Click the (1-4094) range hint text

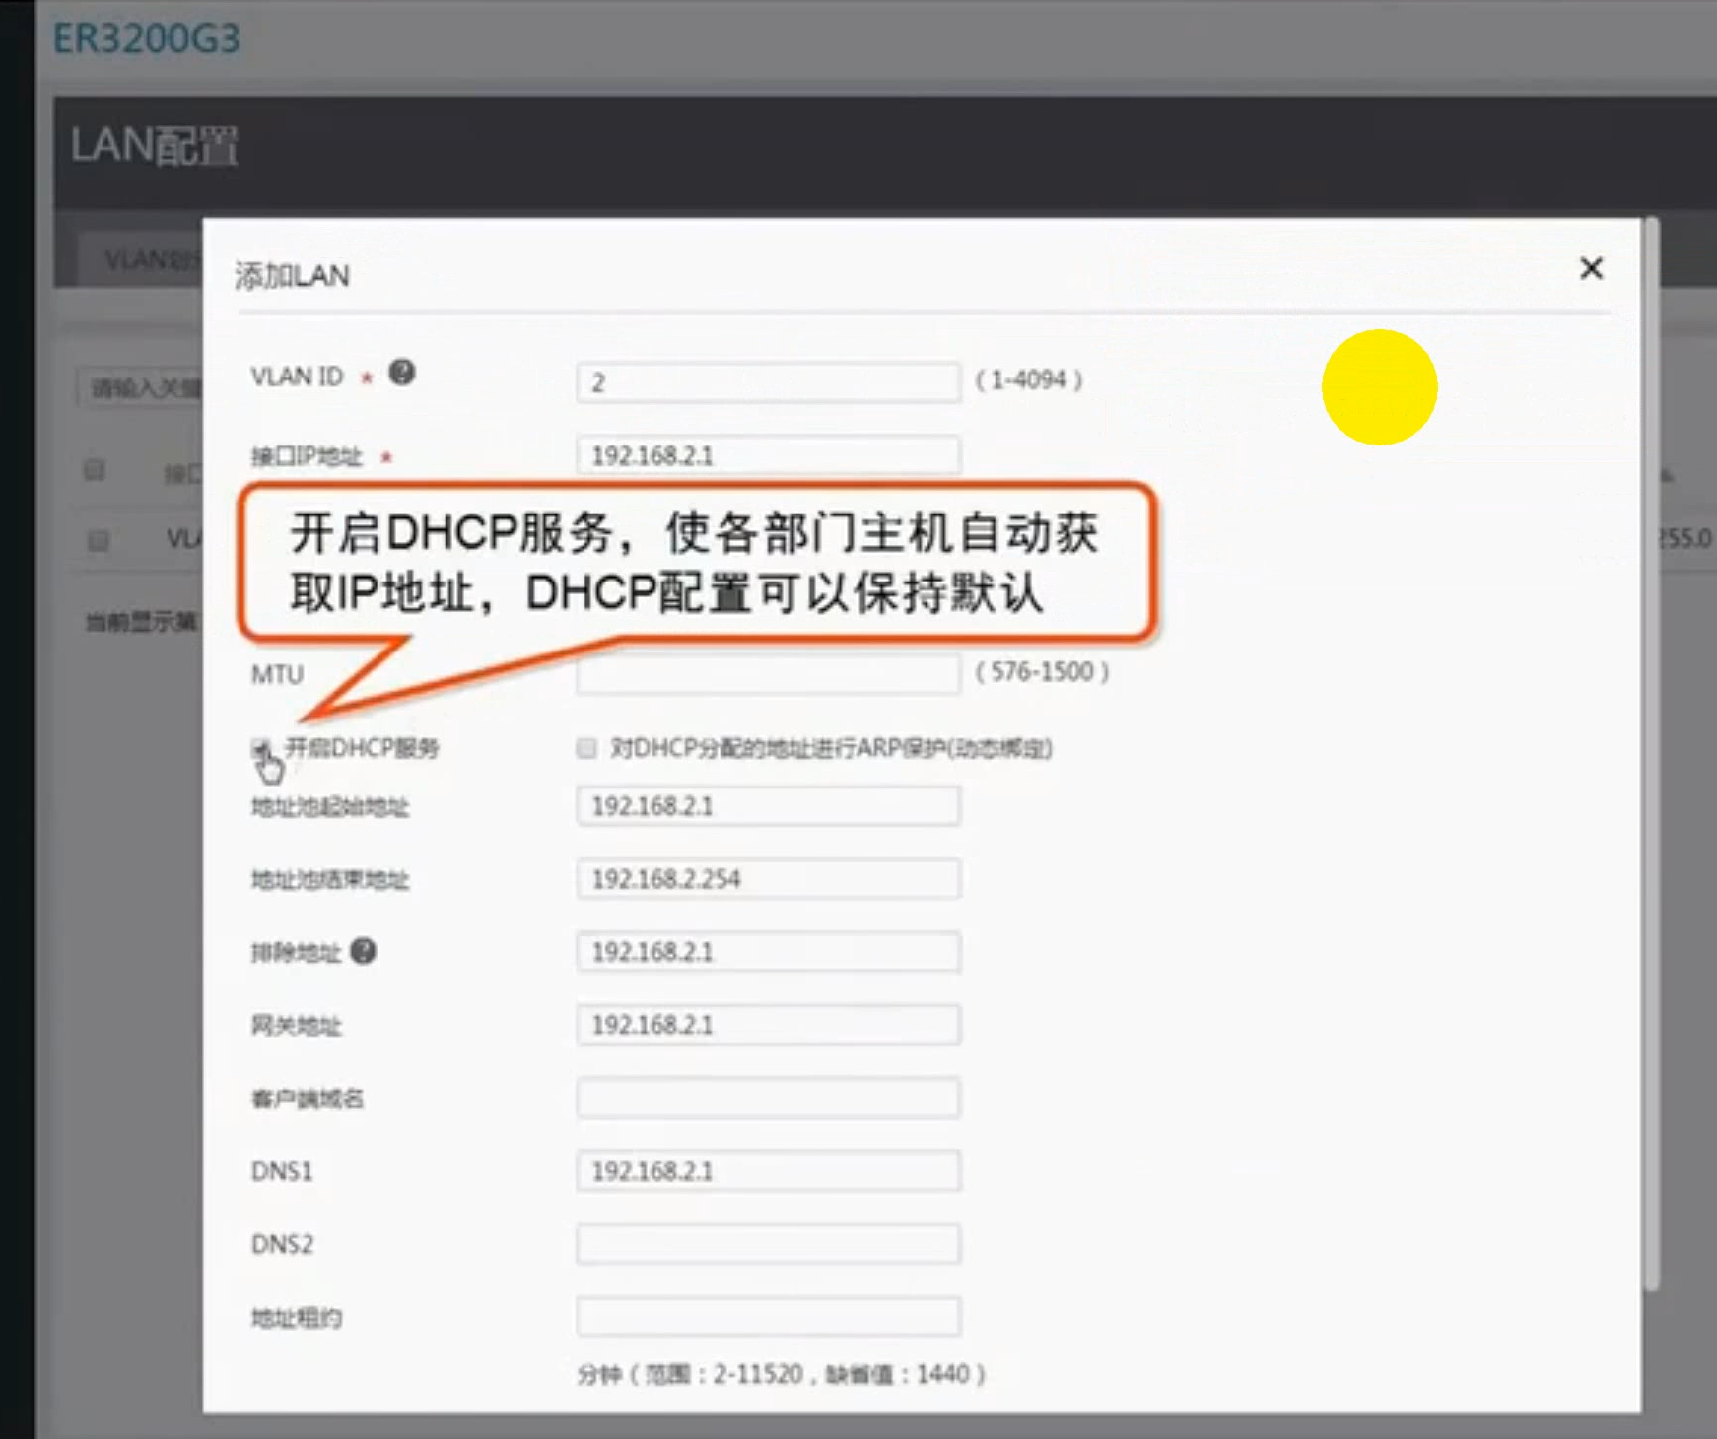(x=1029, y=379)
